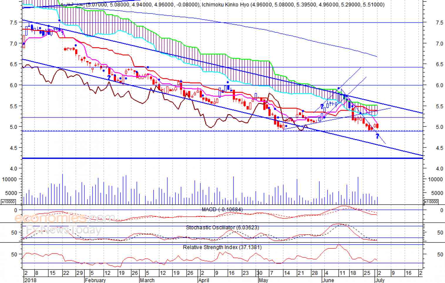The width and height of the screenshot is (445, 283).
Task: Select the 30 date label on time axis
Action: click(259, 273)
